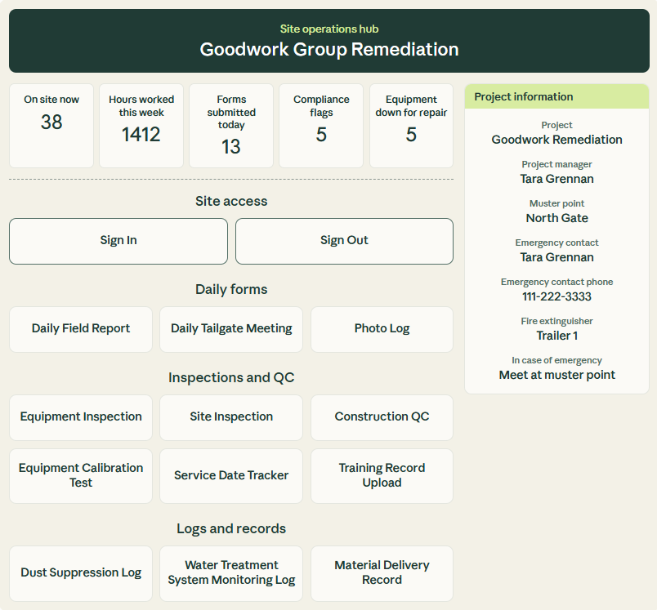Click the Muster point label
Screen dimensions: 657x610
pyautogui.click(x=556, y=203)
